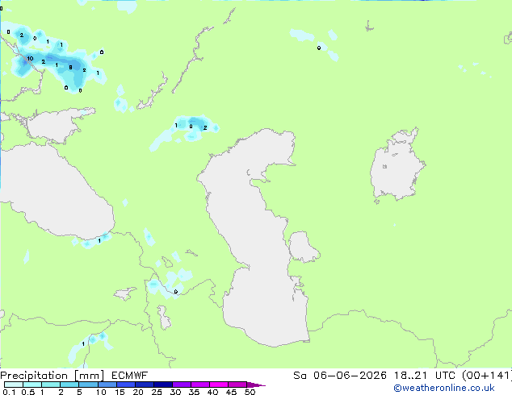Pick the 10–15 mm legend color swatch

pos(107,385)
